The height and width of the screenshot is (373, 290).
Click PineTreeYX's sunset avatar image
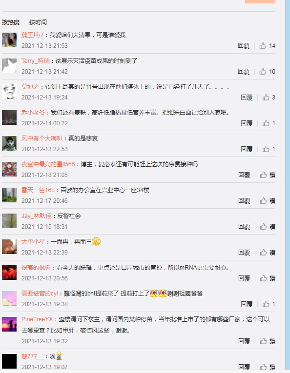(9, 324)
